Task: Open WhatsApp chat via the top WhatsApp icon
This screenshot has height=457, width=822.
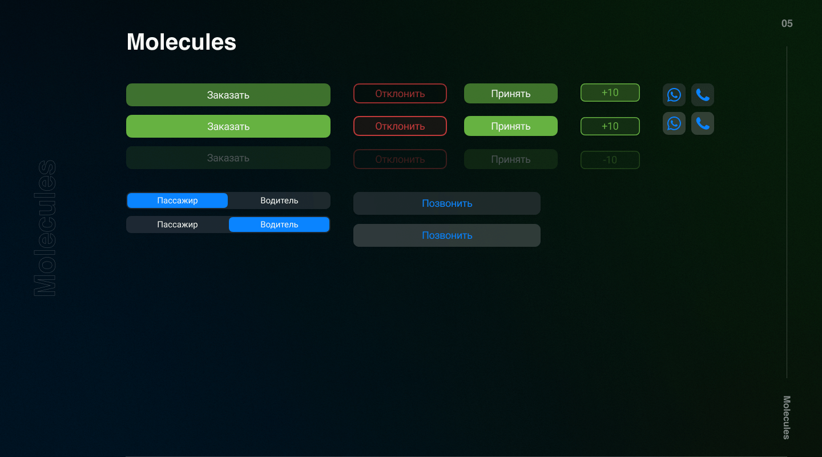Action: [674, 95]
